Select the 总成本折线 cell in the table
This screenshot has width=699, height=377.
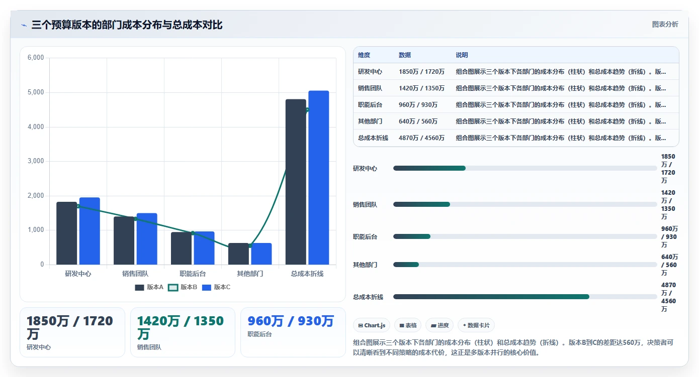[x=373, y=138]
